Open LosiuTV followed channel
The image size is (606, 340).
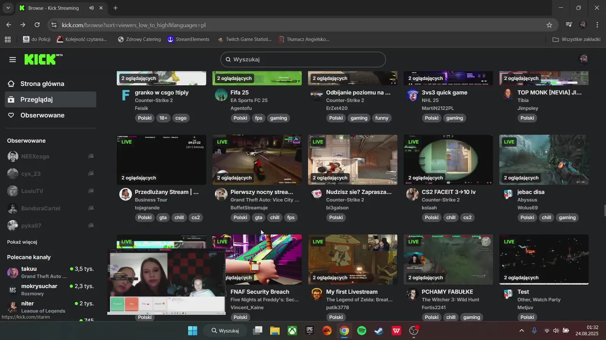(51, 191)
